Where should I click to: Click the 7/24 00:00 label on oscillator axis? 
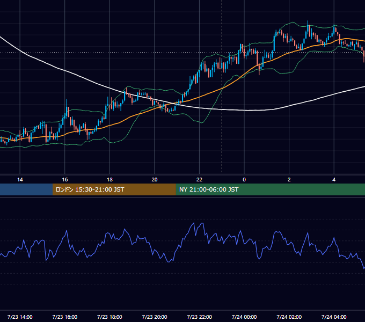coord(244,317)
